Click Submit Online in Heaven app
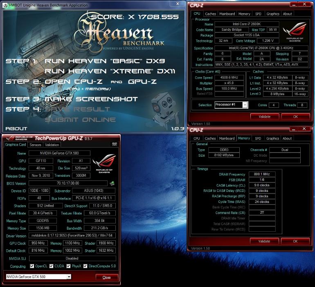The height and width of the screenshot is (287, 315). pos(80,120)
